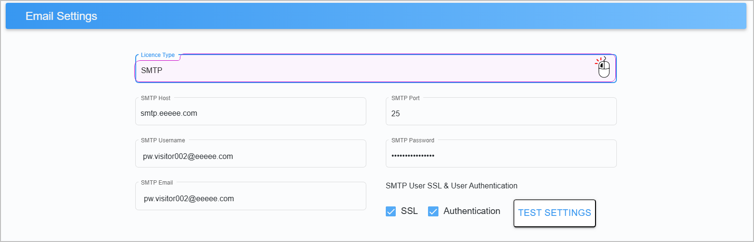Click the SMTP User SSL & User Authentication heading
Image resolution: width=754 pixels, height=242 pixels.
point(451,186)
